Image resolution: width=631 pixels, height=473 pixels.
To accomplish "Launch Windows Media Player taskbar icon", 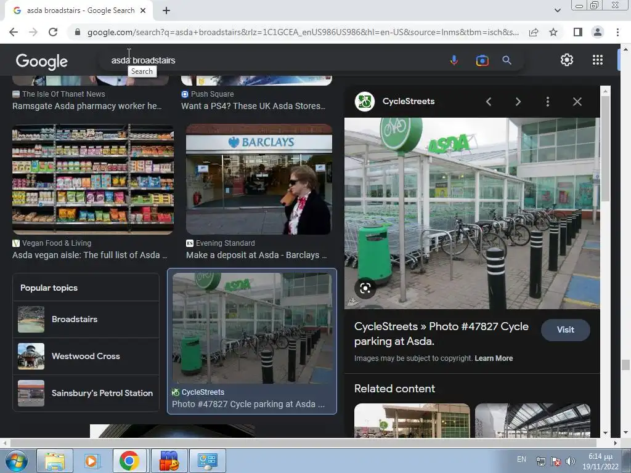I will click(x=91, y=461).
